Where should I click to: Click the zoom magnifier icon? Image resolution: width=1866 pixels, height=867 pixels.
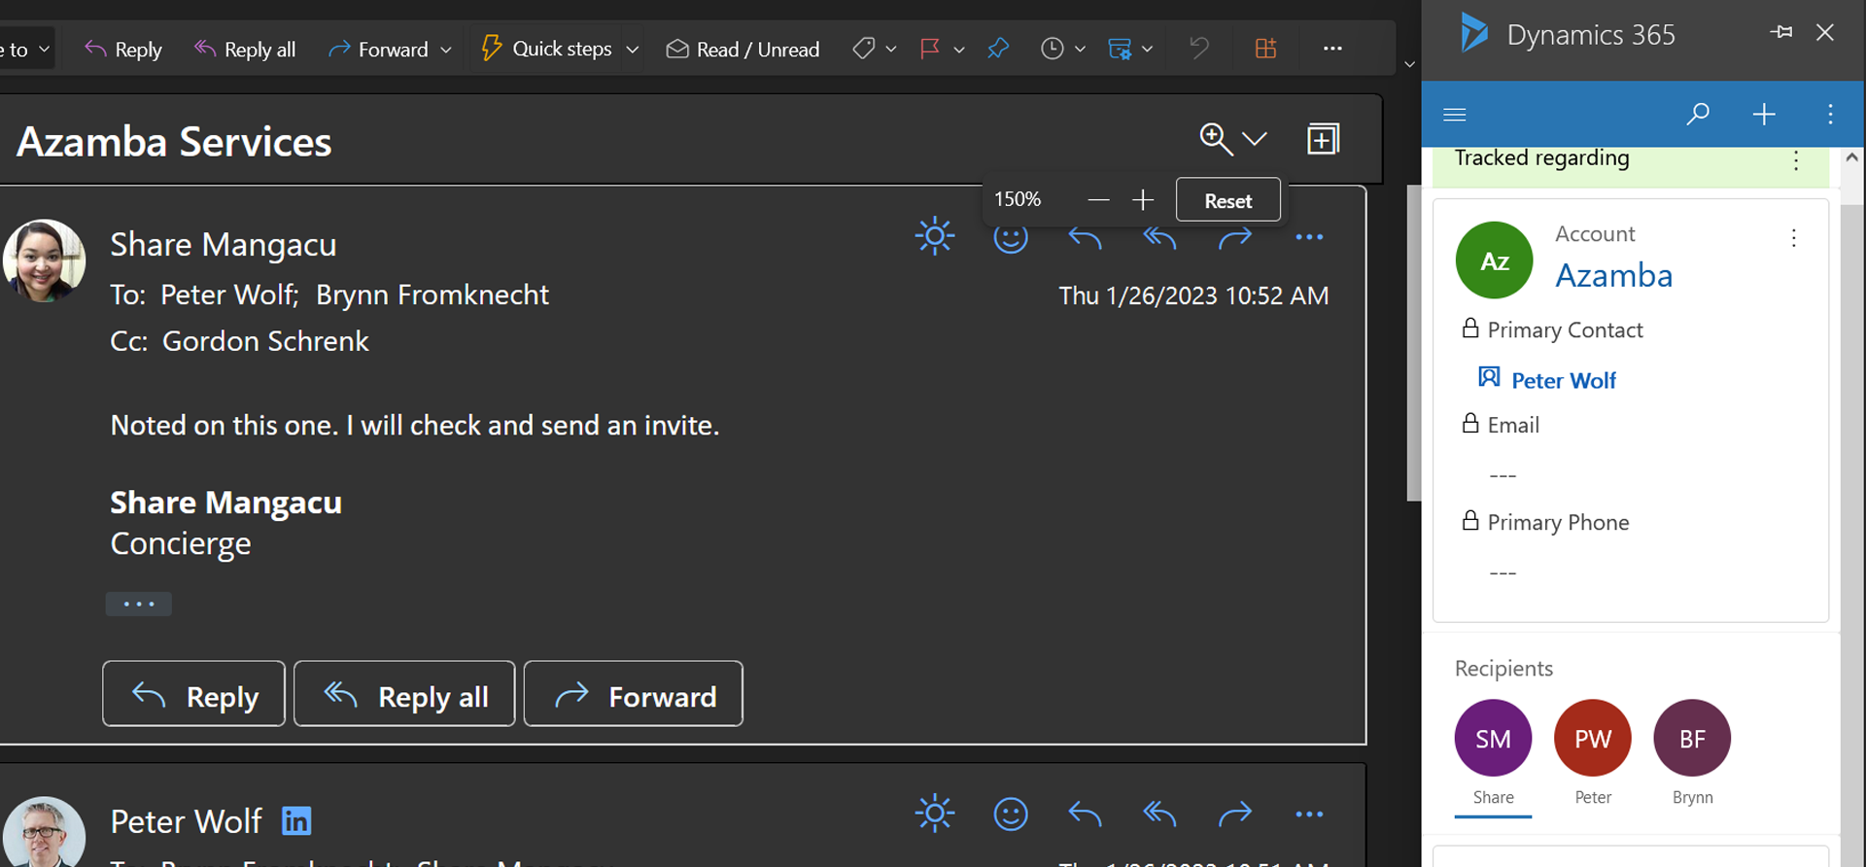[1216, 139]
